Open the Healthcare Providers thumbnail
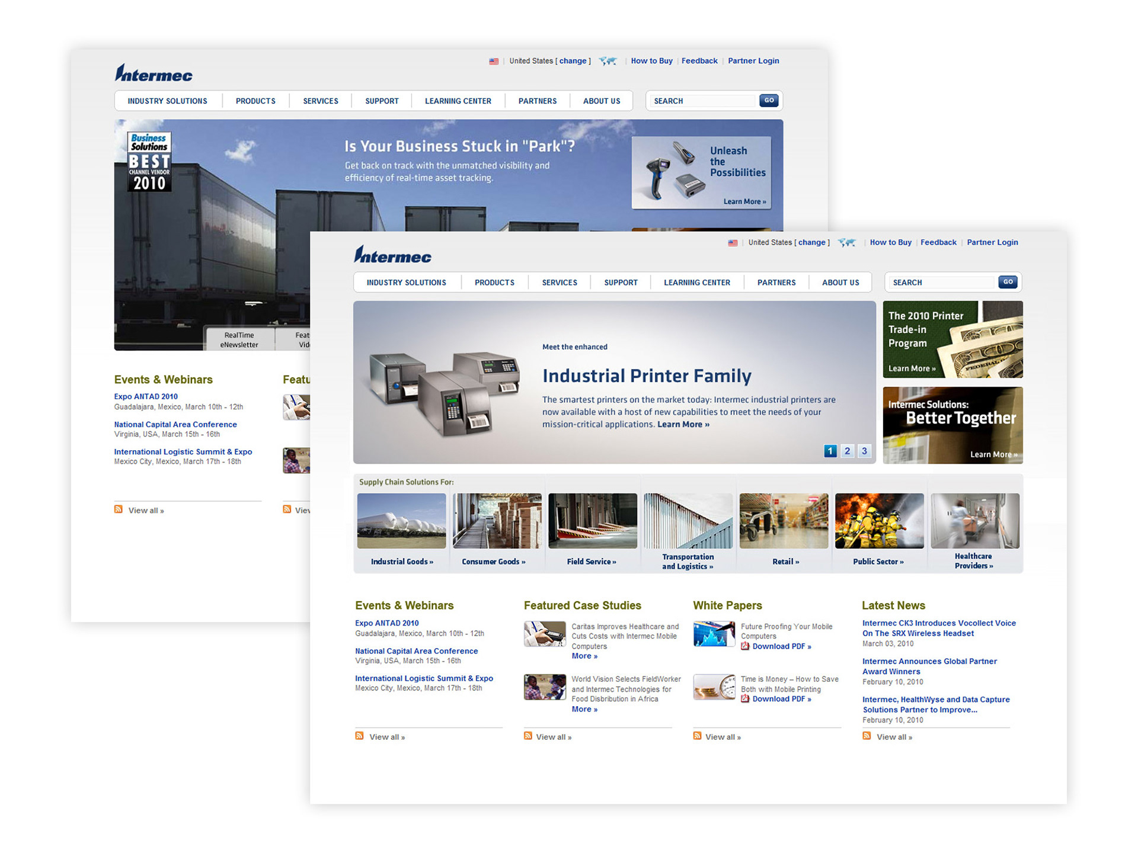 975,521
